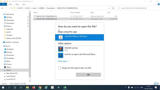This screenshot has height=90, width=160.
Task: Go back with the Back arrow
Action: coord(2,8)
